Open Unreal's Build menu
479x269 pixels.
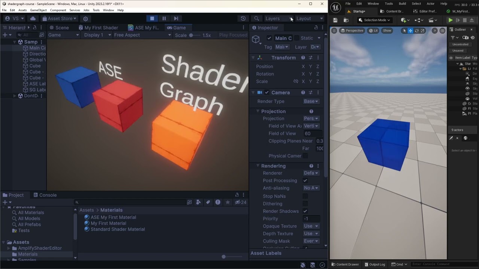(x=402, y=4)
